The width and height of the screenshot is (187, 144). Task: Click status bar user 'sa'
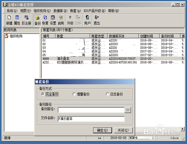(x=99, y=138)
